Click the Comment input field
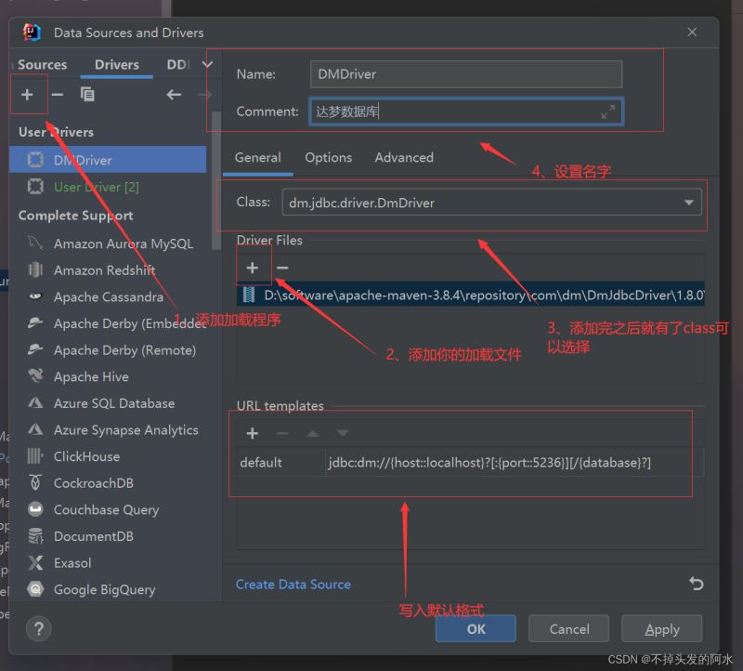The width and height of the screenshot is (743, 671). tap(466, 112)
